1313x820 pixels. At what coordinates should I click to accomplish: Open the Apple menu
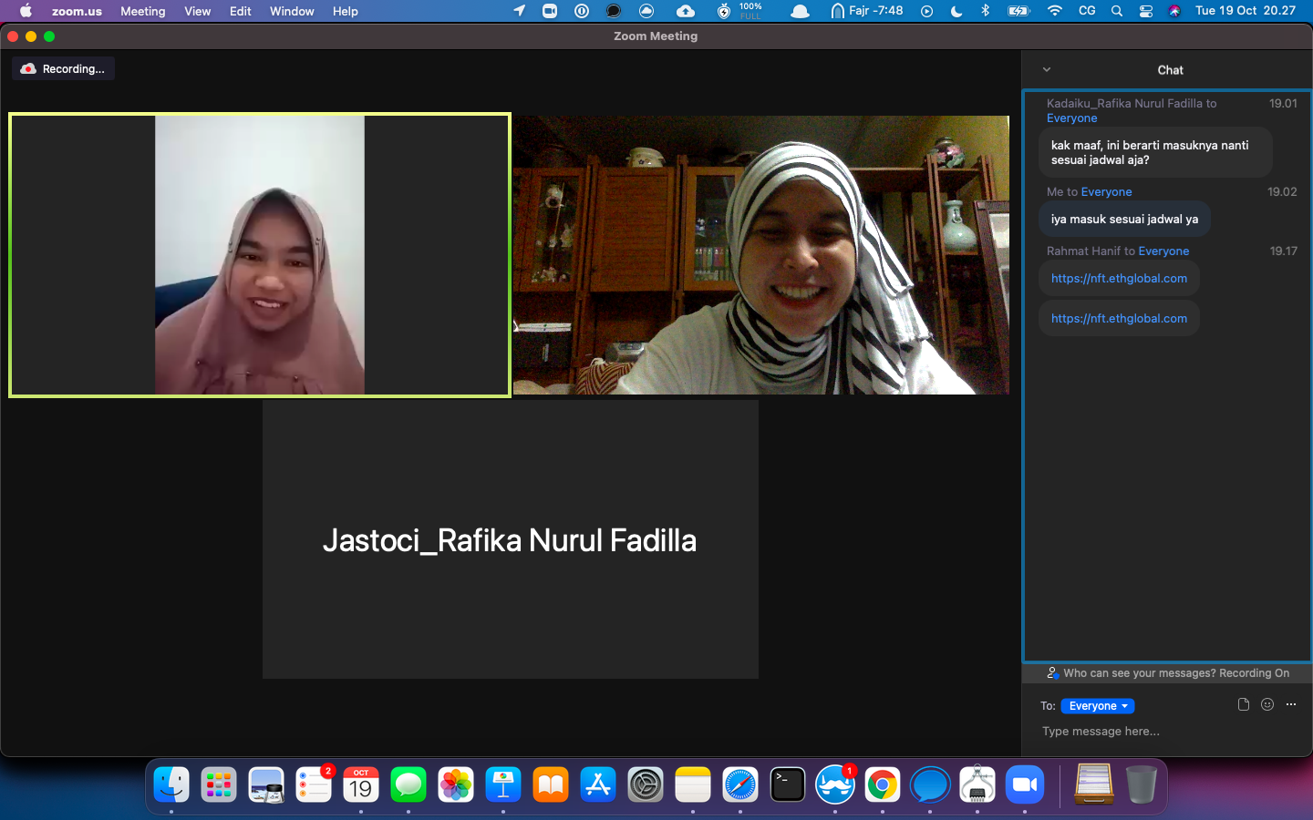(26, 11)
